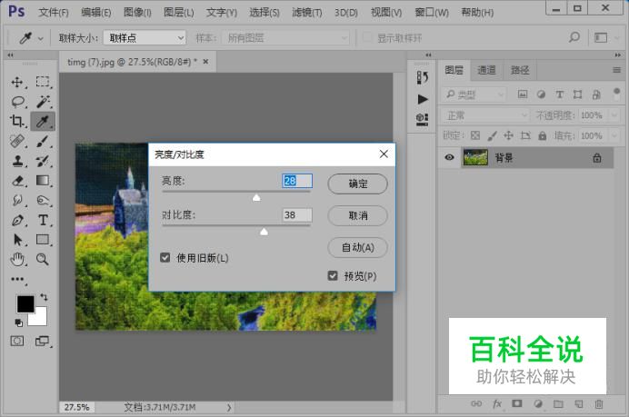Image resolution: width=629 pixels, height=417 pixels.
Task: Click the search icon in options bar
Action: (x=574, y=37)
